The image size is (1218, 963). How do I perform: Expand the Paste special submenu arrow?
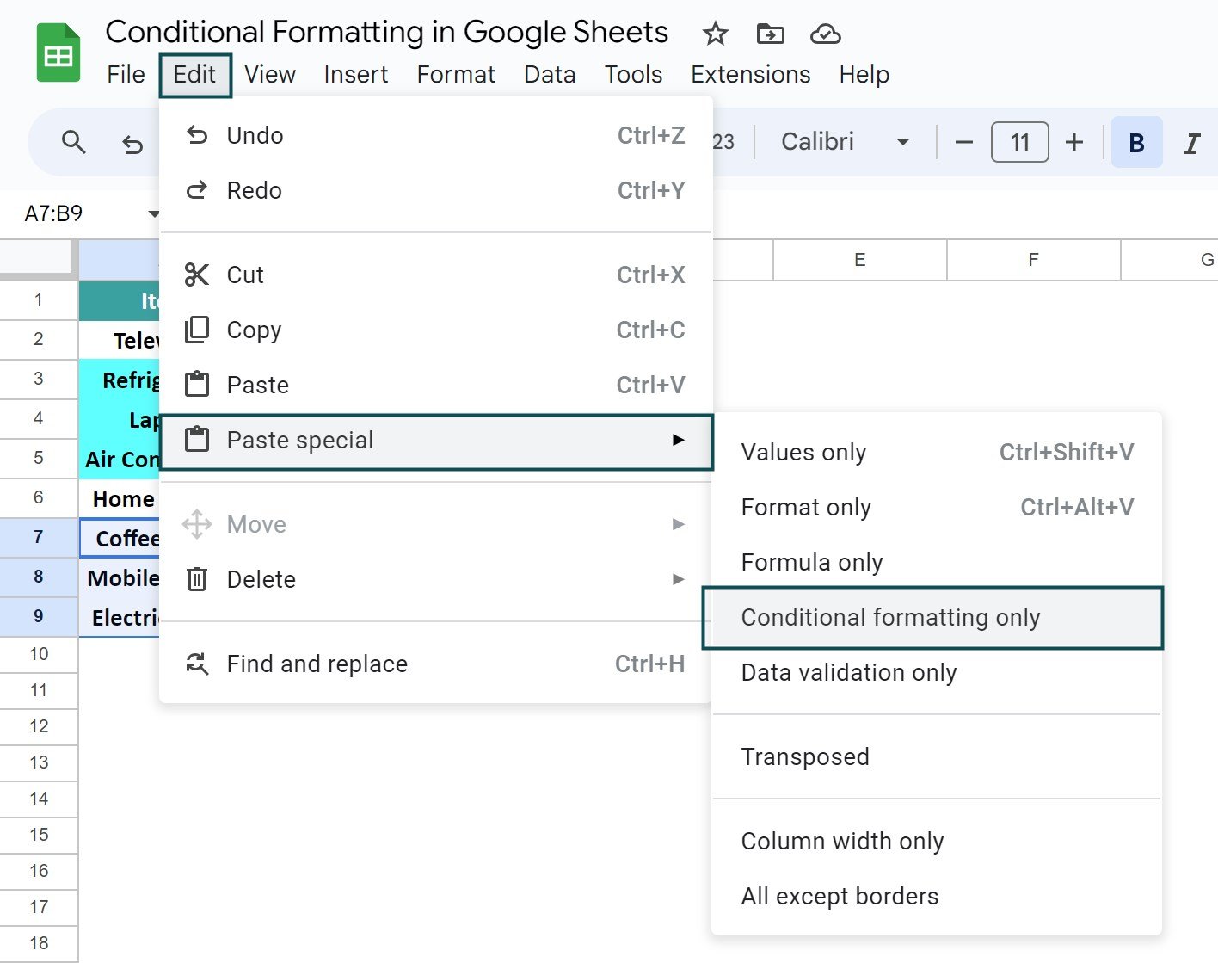[x=679, y=440]
